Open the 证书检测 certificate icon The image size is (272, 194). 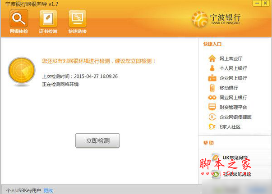tap(48, 18)
